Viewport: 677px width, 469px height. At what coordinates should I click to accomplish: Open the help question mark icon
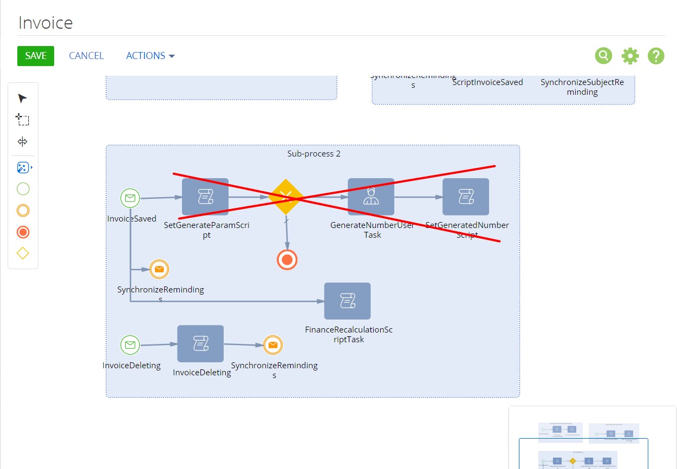[x=656, y=56]
